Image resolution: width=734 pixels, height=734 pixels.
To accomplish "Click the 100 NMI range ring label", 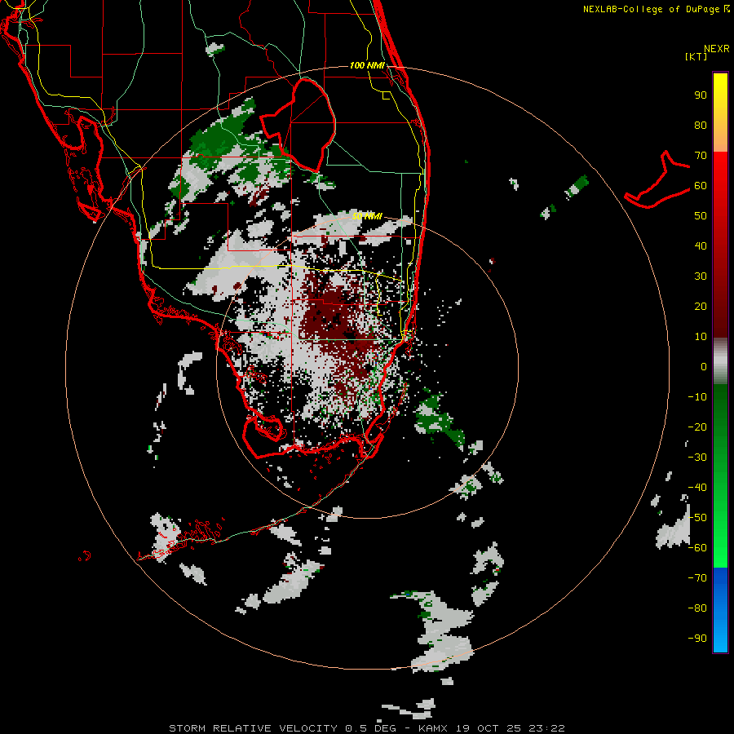I will [x=367, y=65].
